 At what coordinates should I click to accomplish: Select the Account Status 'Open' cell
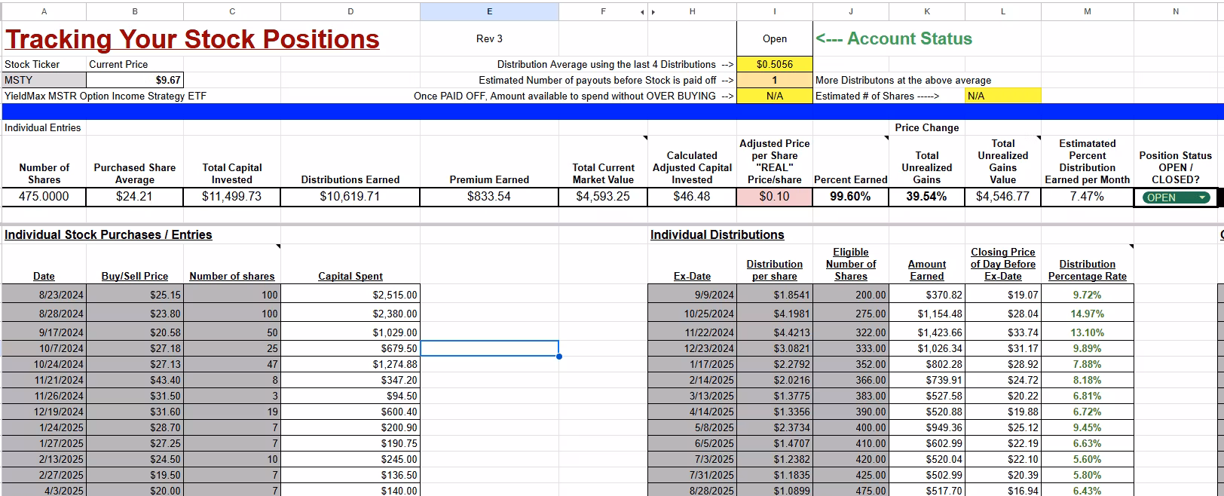774,39
